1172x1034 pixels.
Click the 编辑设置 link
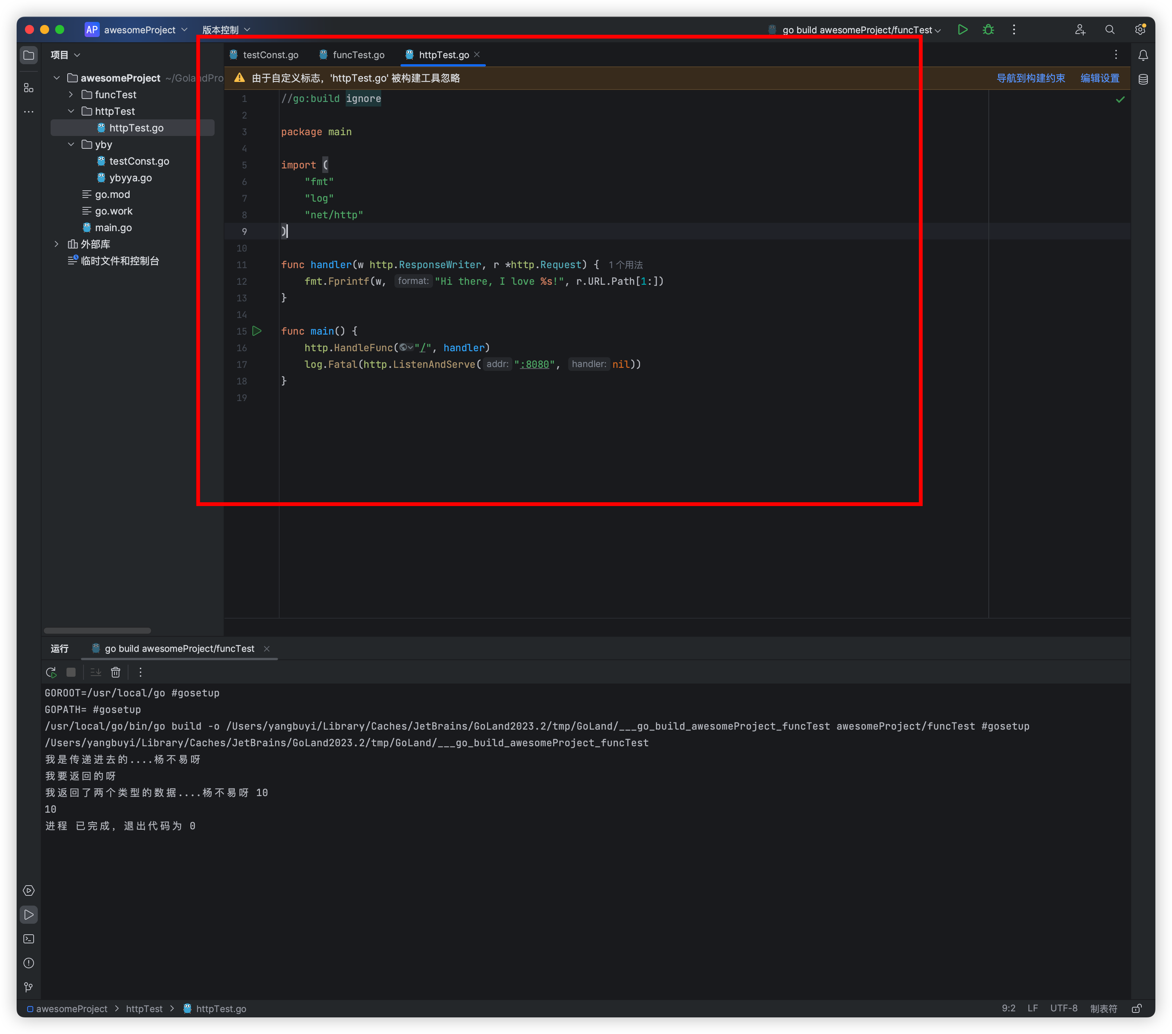[1100, 78]
